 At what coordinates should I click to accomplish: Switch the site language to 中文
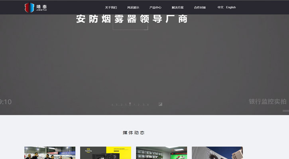click(x=220, y=7)
